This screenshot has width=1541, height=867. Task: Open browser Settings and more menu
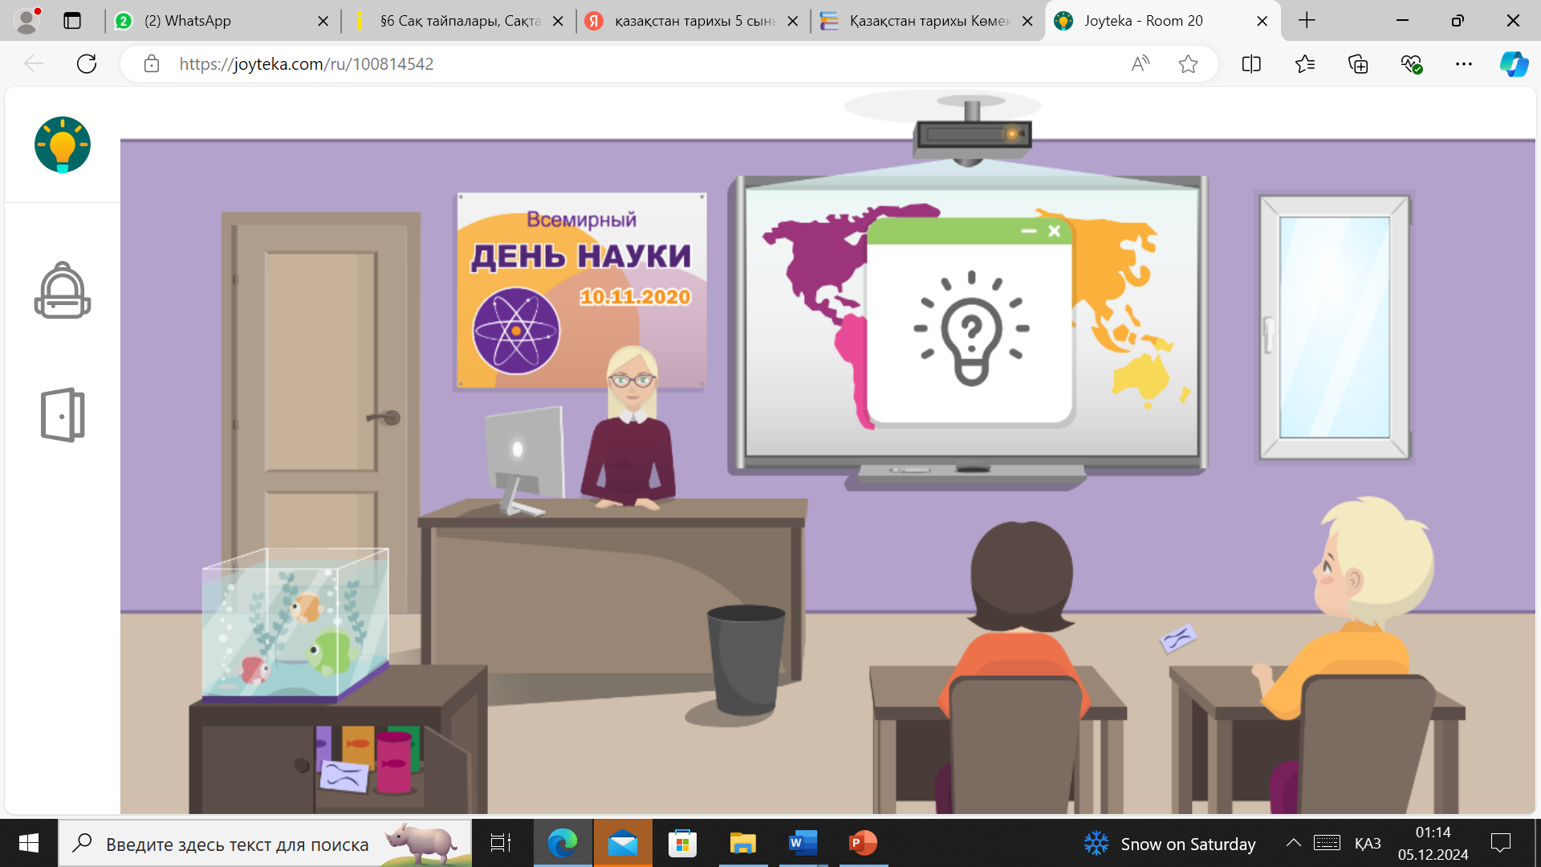tap(1463, 64)
